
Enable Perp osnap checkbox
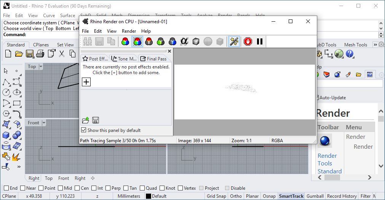coord(108,188)
